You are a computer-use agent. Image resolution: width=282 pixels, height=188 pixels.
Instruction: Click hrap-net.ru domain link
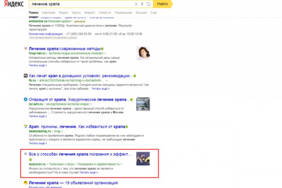click(37, 53)
